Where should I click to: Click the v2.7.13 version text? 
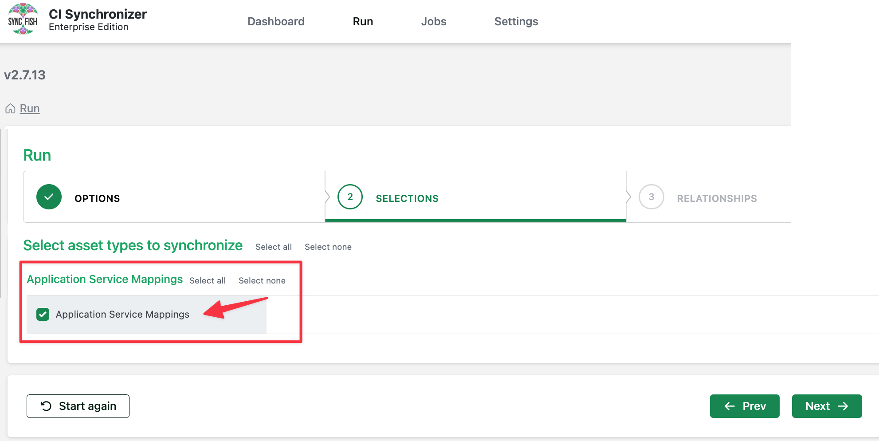coord(25,75)
